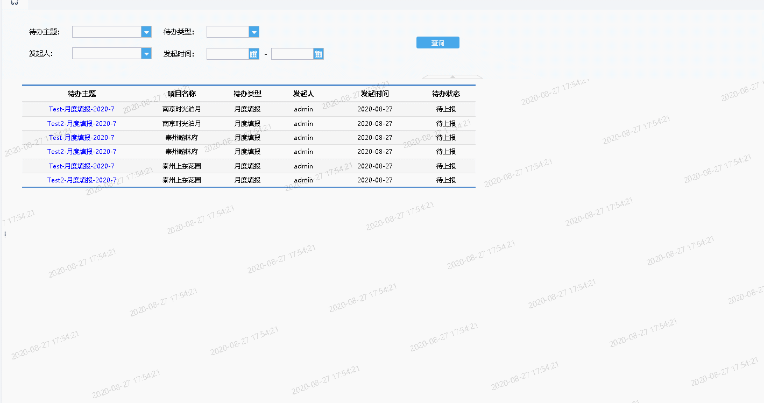The image size is (764, 403).
Task: Open Test-月度填报-2020-7 link for 南京时光泊月
Action: point(82,109)
